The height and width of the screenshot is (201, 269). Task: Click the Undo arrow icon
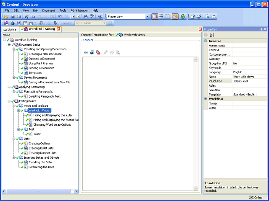(60, 17)
